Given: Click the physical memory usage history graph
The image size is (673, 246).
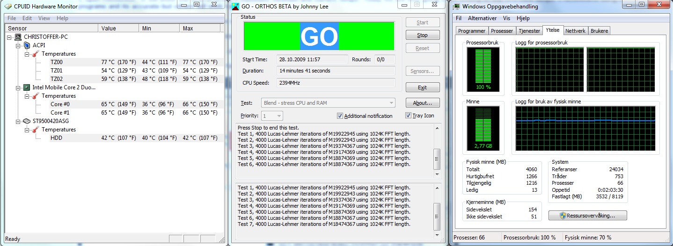Looking at the screenshot, I should (x=585, y=129).
